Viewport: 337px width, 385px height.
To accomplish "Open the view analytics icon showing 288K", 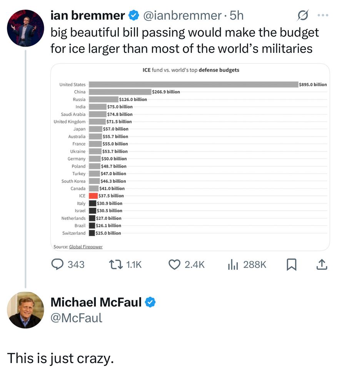I will click(233, 264).
